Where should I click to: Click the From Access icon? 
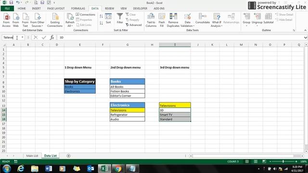coord(6,20)
